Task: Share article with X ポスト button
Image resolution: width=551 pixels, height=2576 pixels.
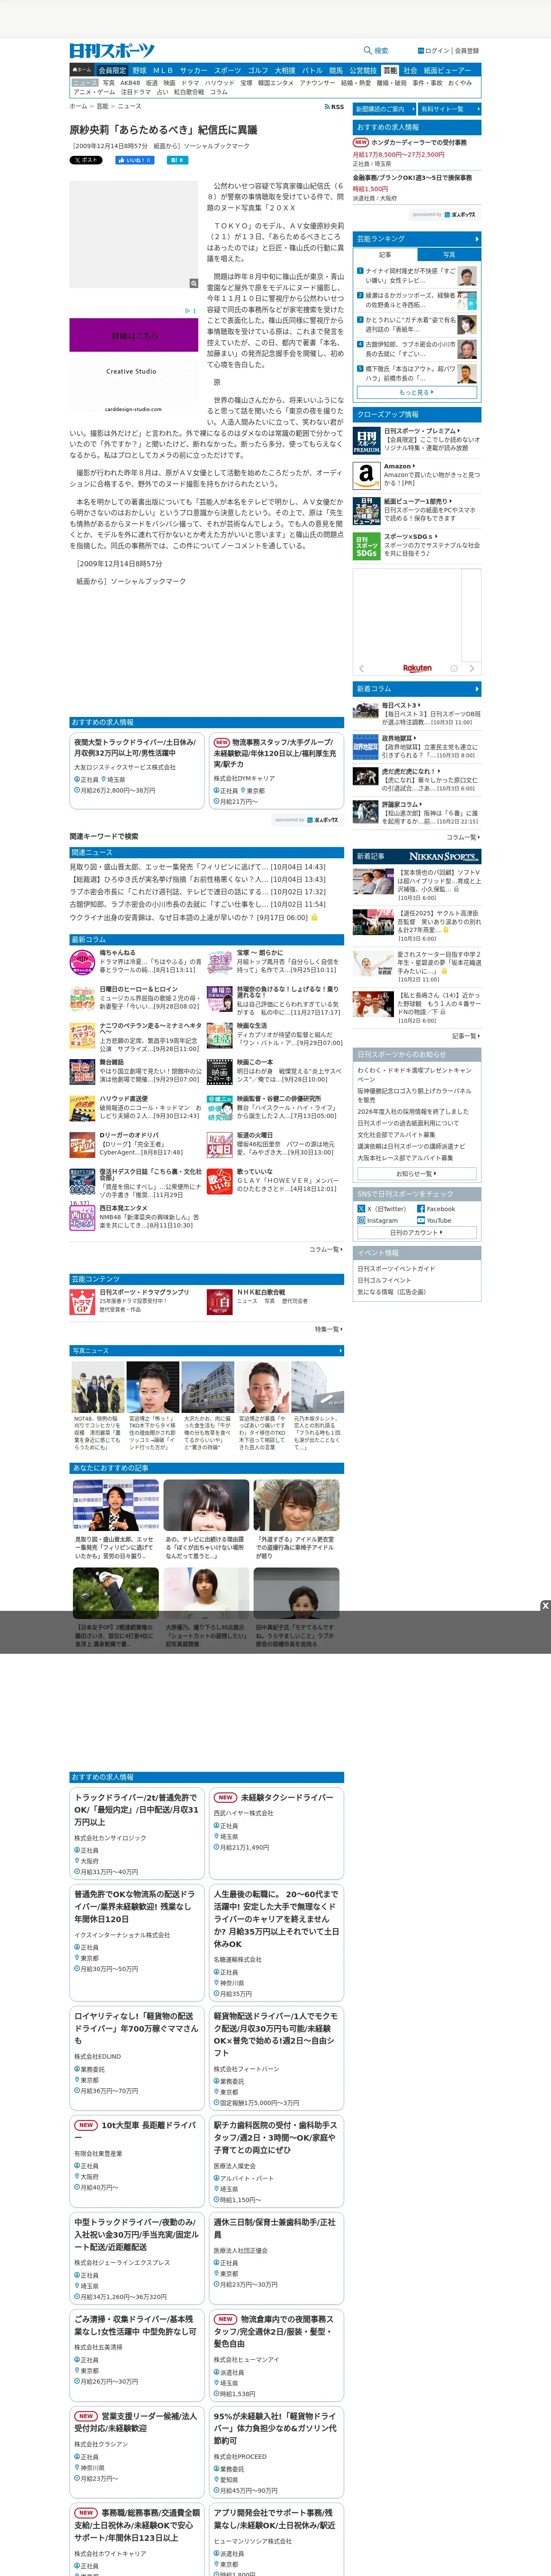Action: tap(86, 160)
